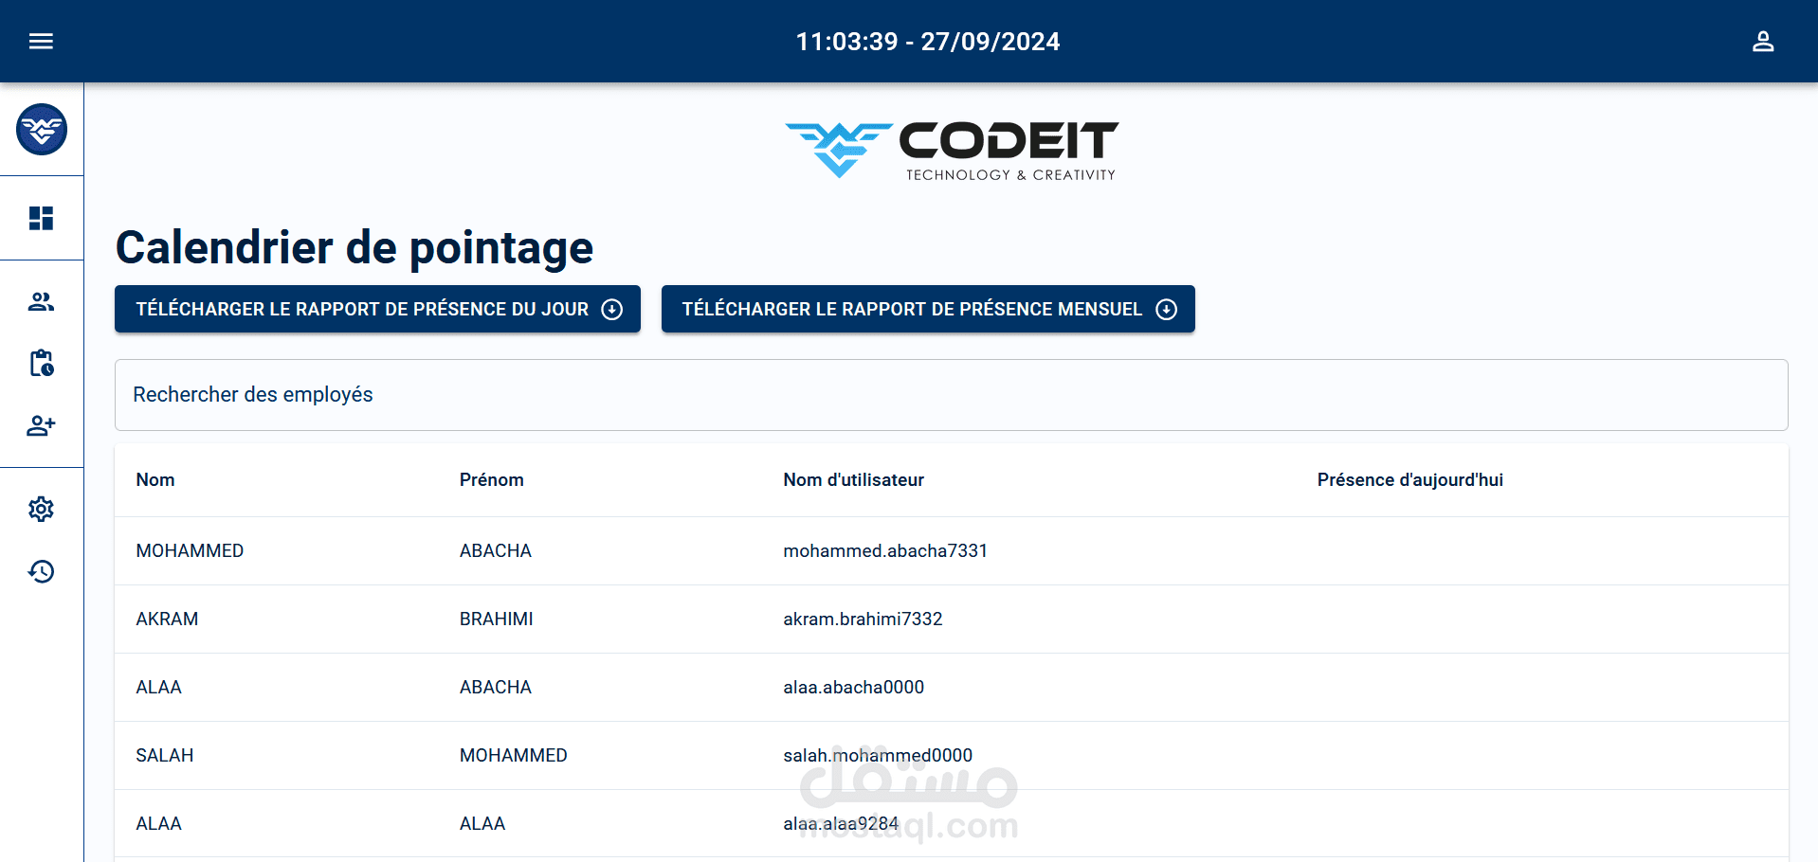Download the monthly presence report
This screenshot has width=1818, height=862.
928,309
